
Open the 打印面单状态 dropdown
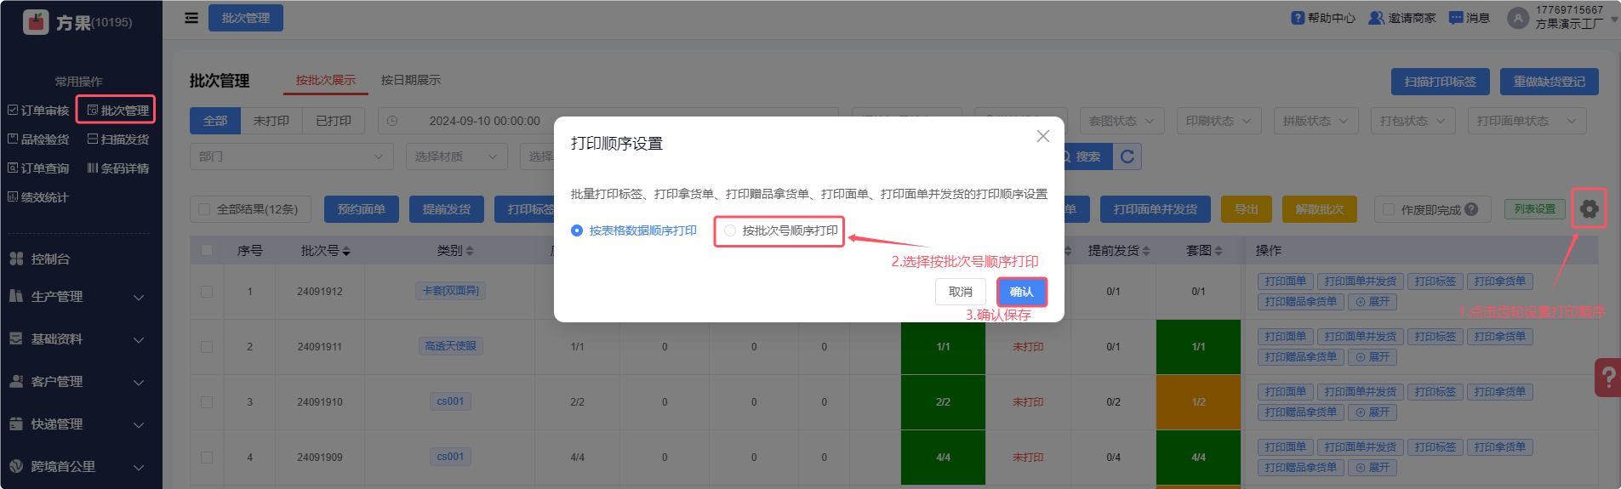(x=1527, y=121)
